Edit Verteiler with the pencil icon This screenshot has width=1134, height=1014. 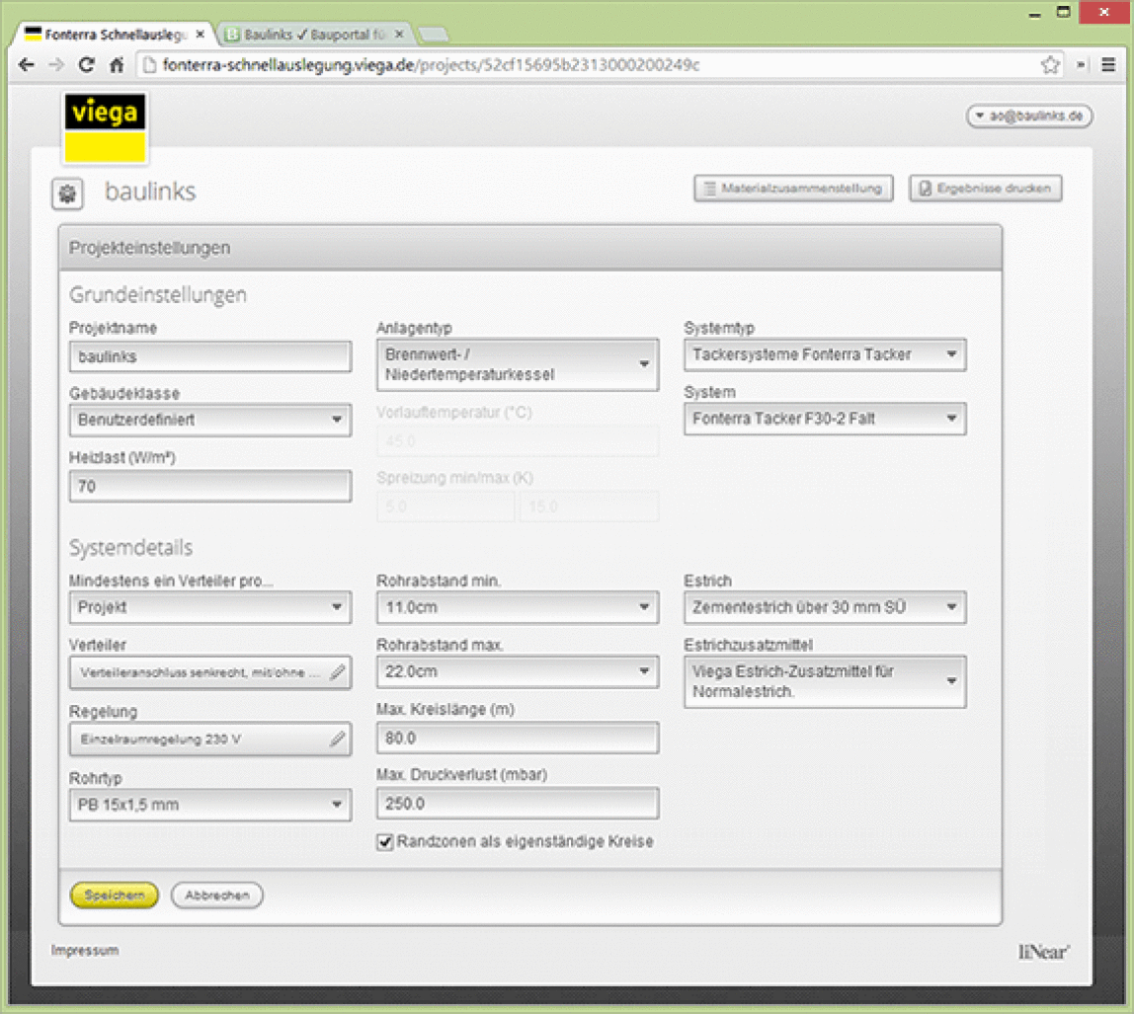click(x=337, y=672)
